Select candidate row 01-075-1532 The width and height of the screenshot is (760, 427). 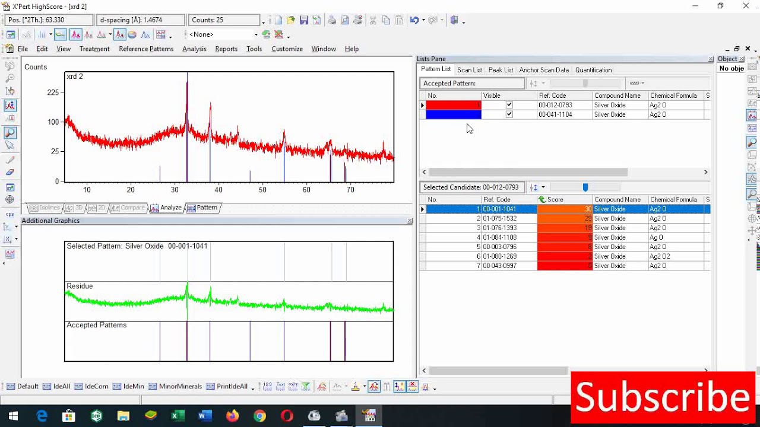pos(565,218)
